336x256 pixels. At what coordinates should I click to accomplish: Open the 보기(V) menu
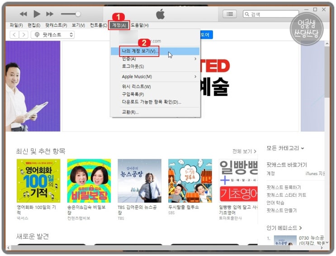pos(78,25)
